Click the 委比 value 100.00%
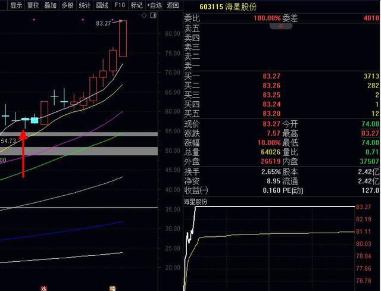The image size is (381, 291). point(267,18)
